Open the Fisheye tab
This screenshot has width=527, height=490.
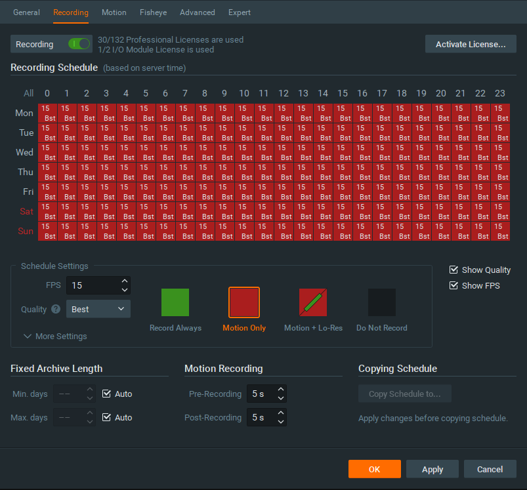tap(152, 12)
